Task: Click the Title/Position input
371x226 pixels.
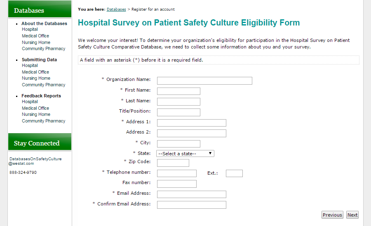Action: pos(178,112)
